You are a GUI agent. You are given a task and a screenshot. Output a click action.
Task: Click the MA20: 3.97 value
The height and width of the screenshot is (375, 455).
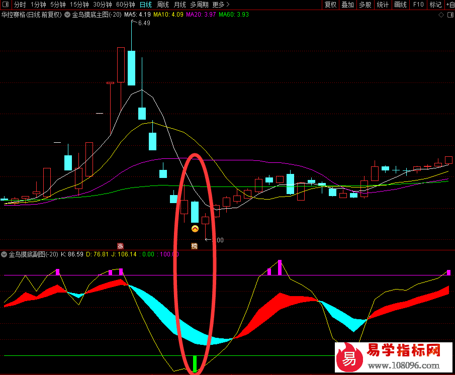tap(201, 15)
